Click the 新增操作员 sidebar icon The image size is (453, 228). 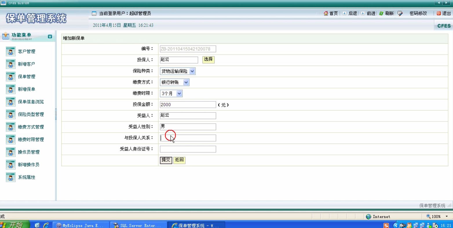[x=11, y=165]
